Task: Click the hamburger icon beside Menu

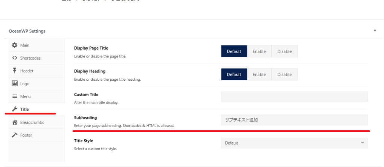Action: (15, 96)
